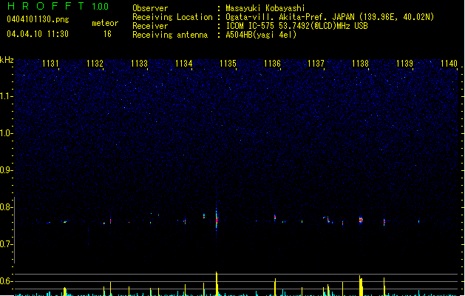465x296 pixels.
Task: Click receiver text ICOM IC-575 53.7492 MHz USB
Action: (x=297, y=26)
